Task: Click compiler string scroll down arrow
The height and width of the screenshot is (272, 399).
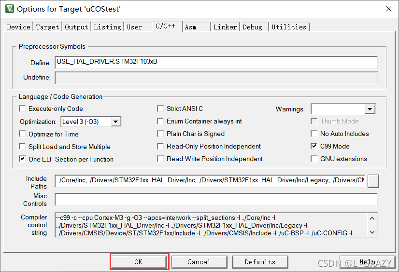Action: click(x=372, y=232)
